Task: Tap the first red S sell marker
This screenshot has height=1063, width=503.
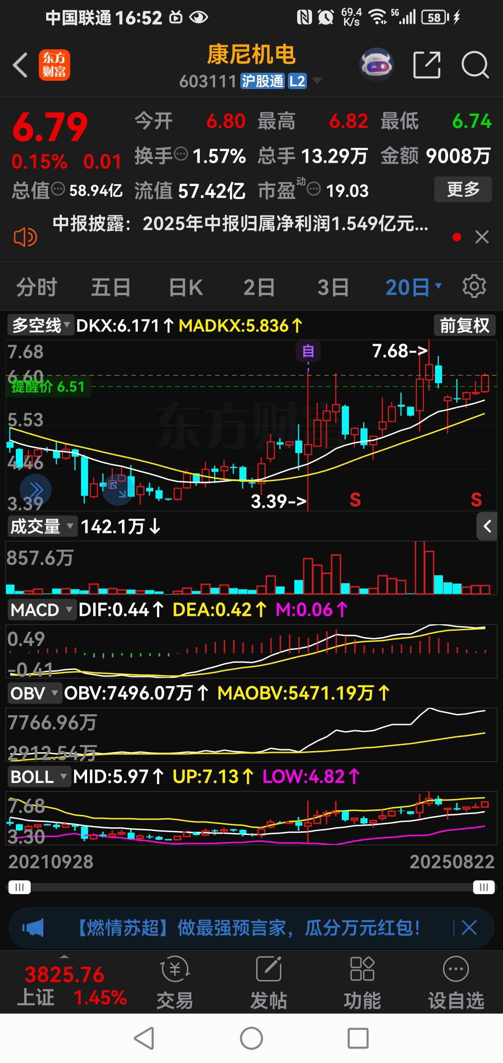Action: 355,499
